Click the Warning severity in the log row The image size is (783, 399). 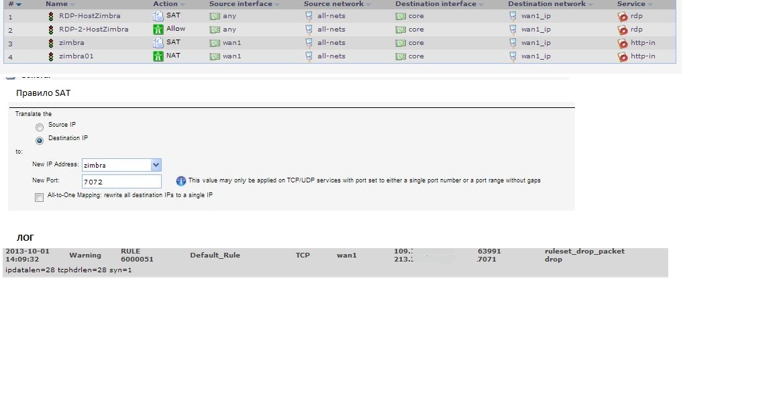pyautogui.click(x=85, y=255)
